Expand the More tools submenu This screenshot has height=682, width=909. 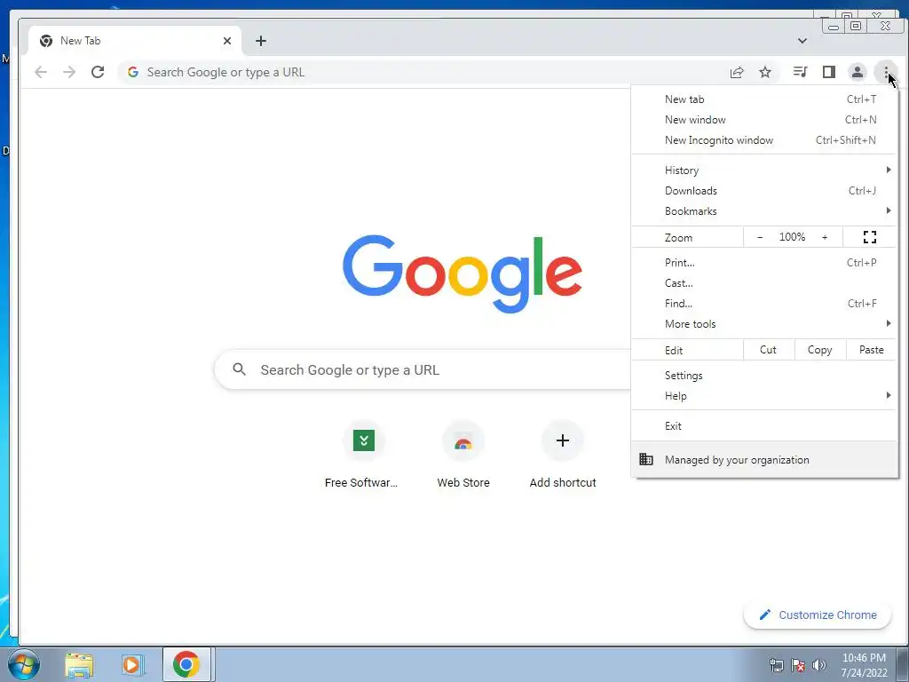[764, 323]
